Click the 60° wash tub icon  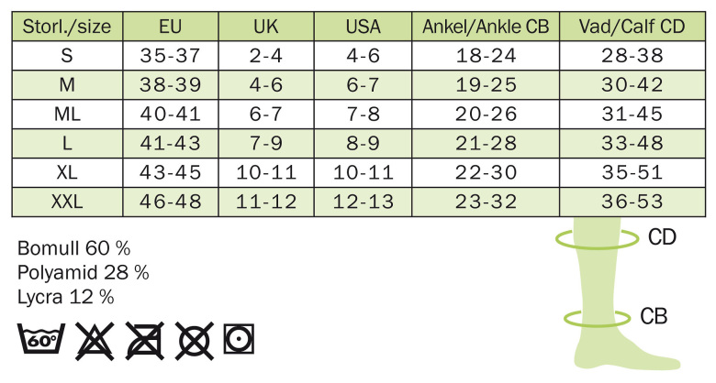(39, 340)
